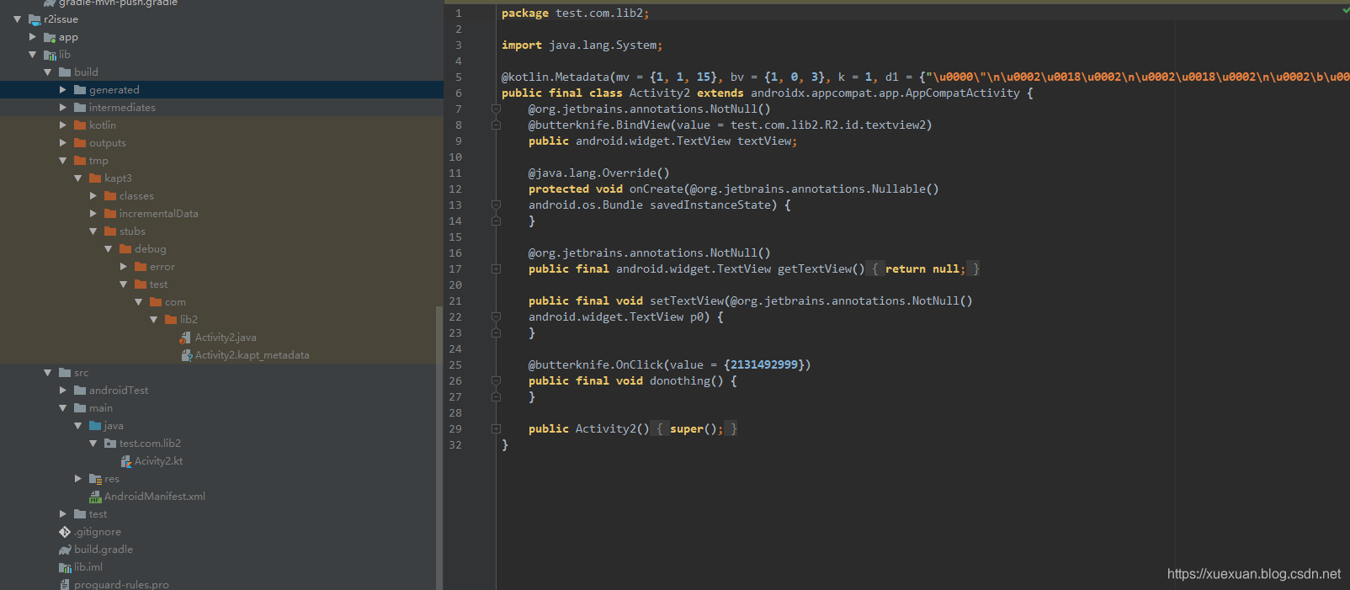Click 'import java.lang.System;' statement
Image resolution: width=1350 pixels, height=590 pixels.
pyautogui.click(x=582, y=45)
